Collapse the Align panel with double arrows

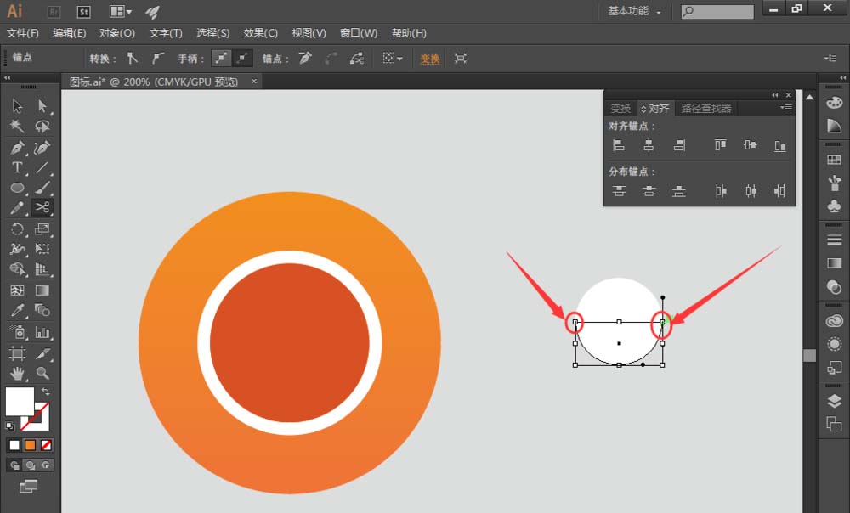click(x=774, y=95)
